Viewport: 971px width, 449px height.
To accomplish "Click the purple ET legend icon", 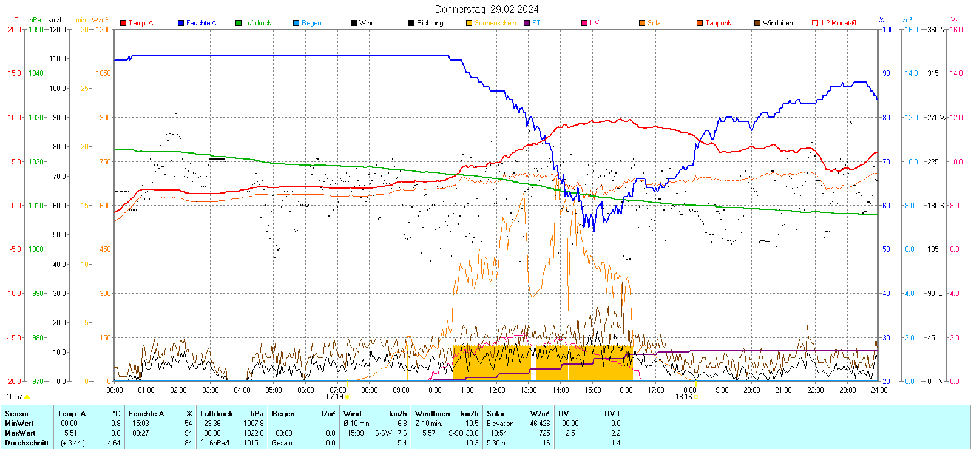I will pyautogui.click(x=527, y=23).
